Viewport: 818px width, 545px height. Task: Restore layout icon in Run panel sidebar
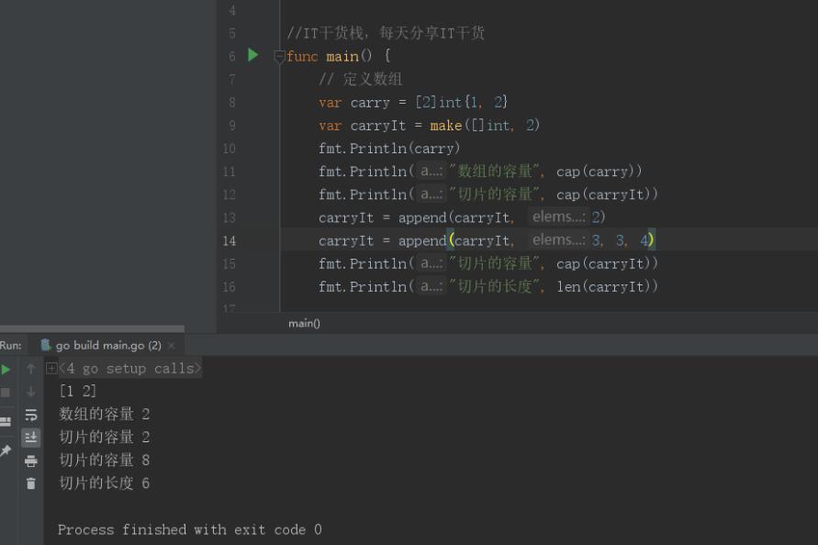pos(6,421)
